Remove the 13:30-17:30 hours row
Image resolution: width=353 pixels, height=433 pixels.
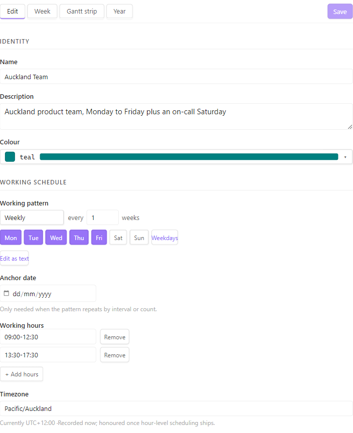[x=115, y=355]
